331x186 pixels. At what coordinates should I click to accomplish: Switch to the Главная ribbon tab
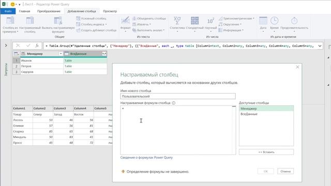[24, 11]
